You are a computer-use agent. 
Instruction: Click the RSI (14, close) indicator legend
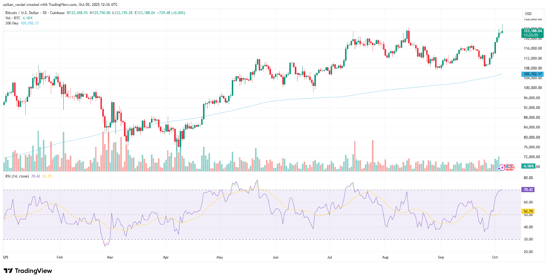tap(17, 176)
